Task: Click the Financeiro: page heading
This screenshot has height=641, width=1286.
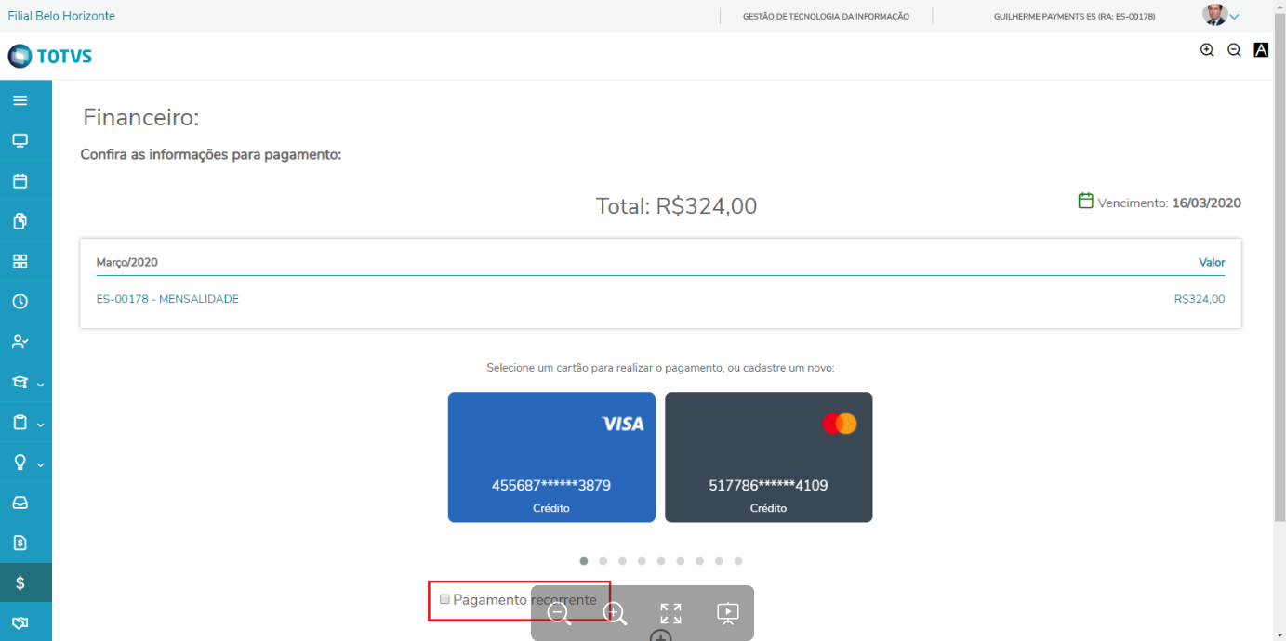Action: [141, 118]
